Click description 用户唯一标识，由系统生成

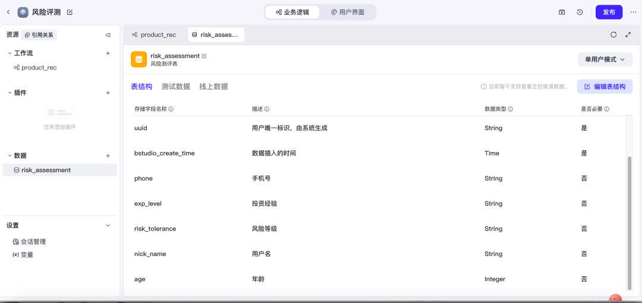(x=289, y=128)
